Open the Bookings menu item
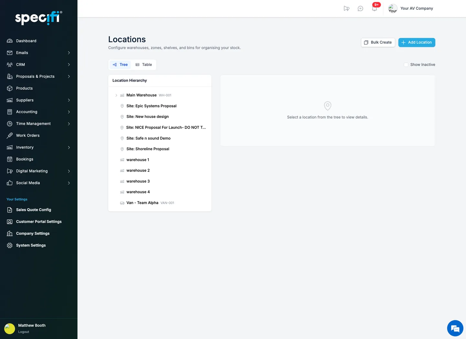This screenshot has width=466, height=339. [x=25, y=159]
